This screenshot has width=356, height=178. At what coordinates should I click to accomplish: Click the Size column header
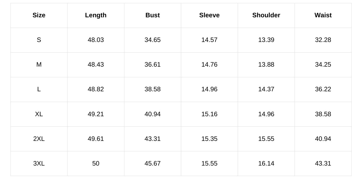pyautogui.click(x=39, y=15)
